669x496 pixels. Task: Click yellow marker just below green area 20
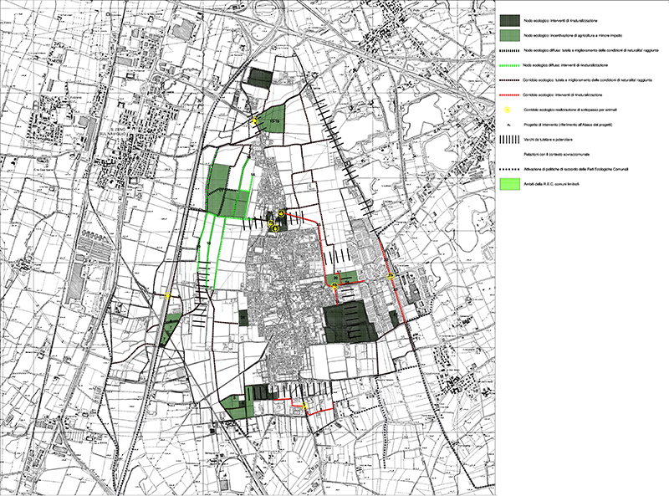click(334, 287)
